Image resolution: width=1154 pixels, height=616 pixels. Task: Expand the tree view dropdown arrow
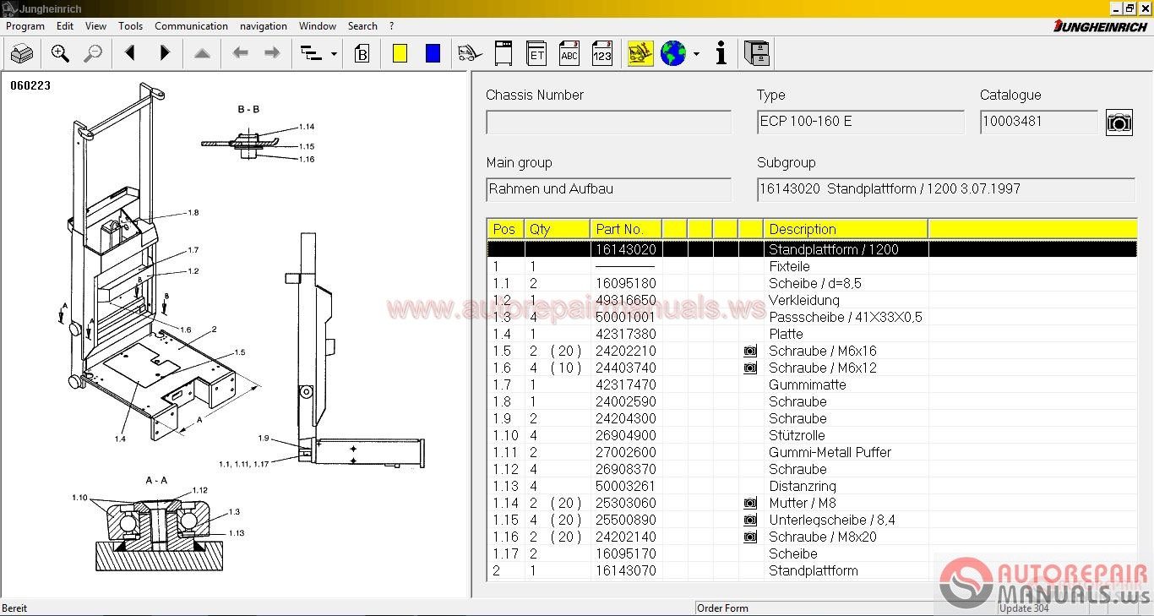334,54
